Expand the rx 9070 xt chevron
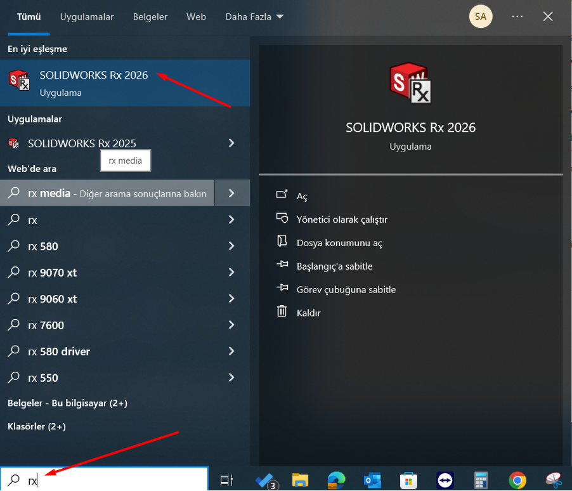 point(231,272)
